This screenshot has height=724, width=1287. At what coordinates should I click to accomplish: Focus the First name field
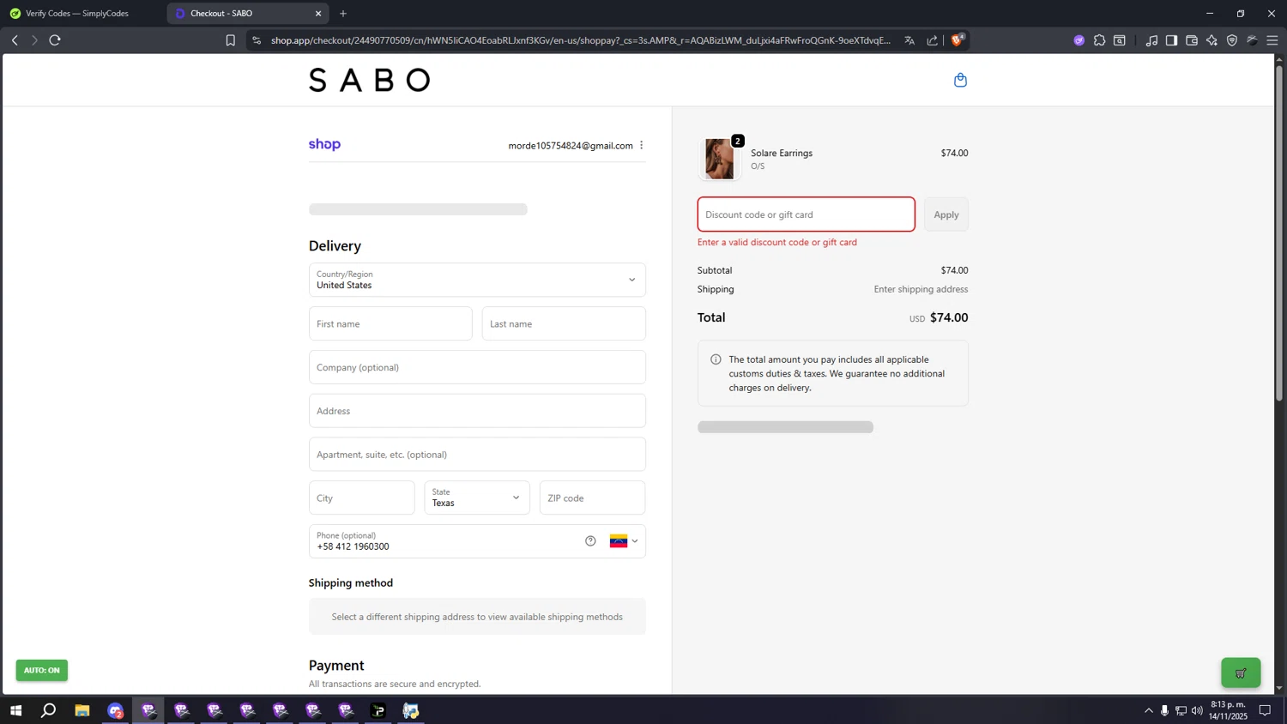pyautogui.click(x=390, y=323)
